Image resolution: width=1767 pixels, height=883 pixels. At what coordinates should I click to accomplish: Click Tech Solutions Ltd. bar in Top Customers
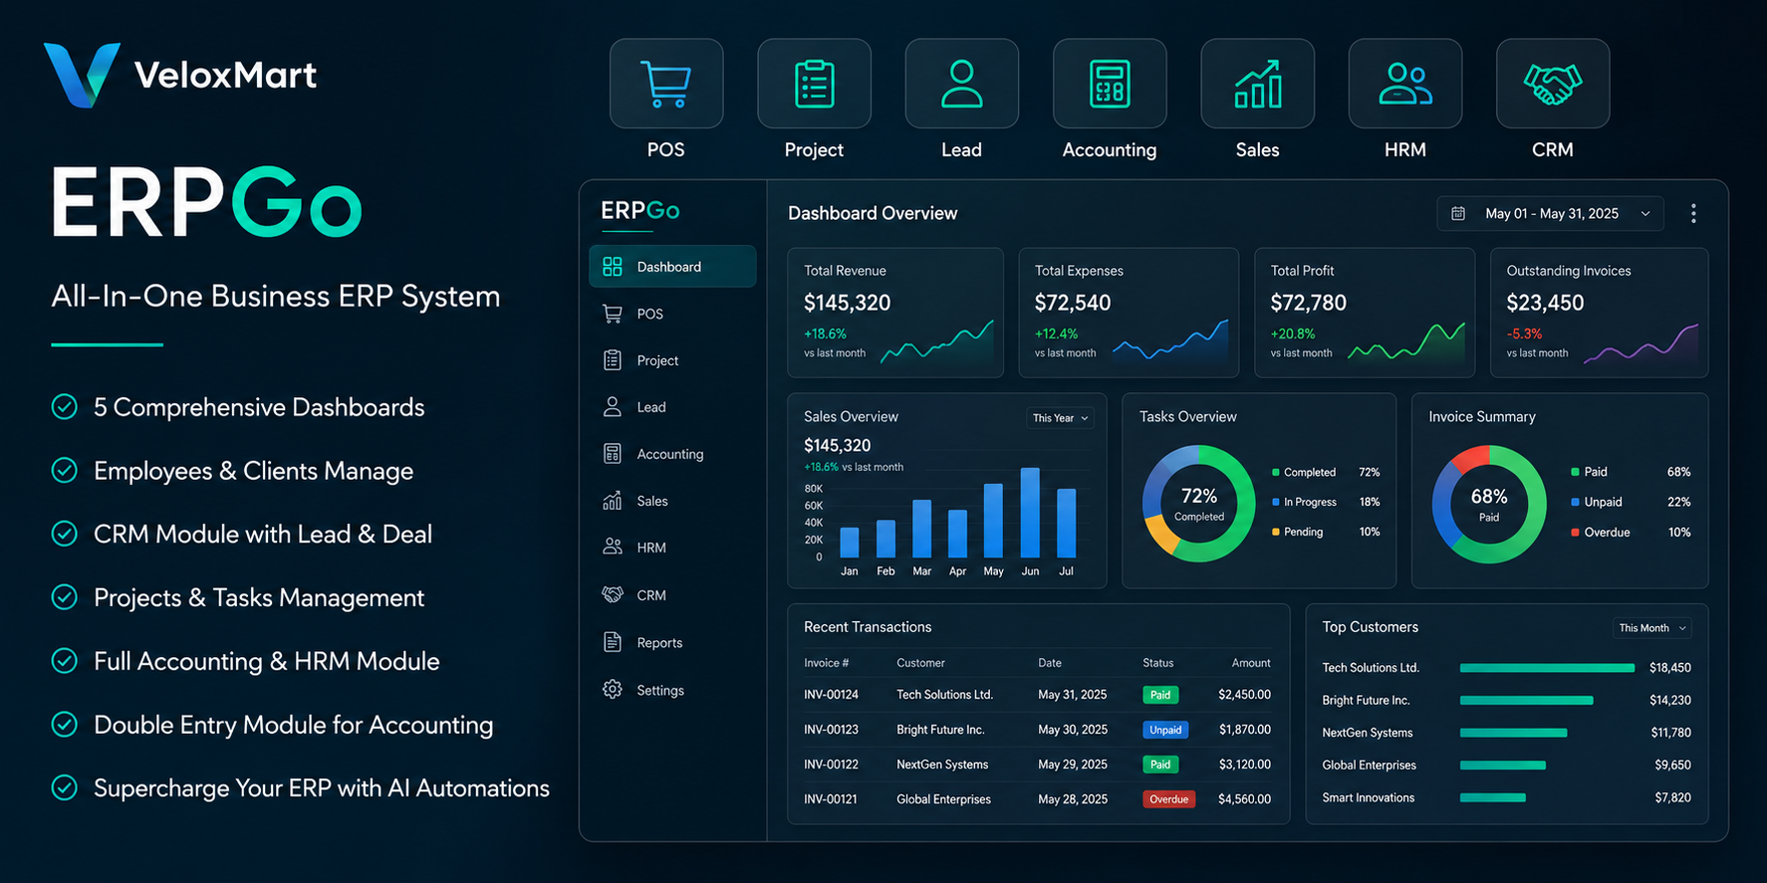tap(1547, 668)
